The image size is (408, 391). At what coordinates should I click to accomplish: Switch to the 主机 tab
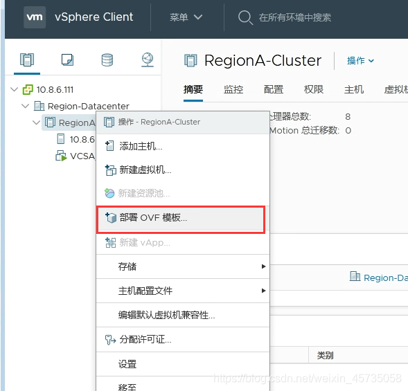[x=354, y=89]
